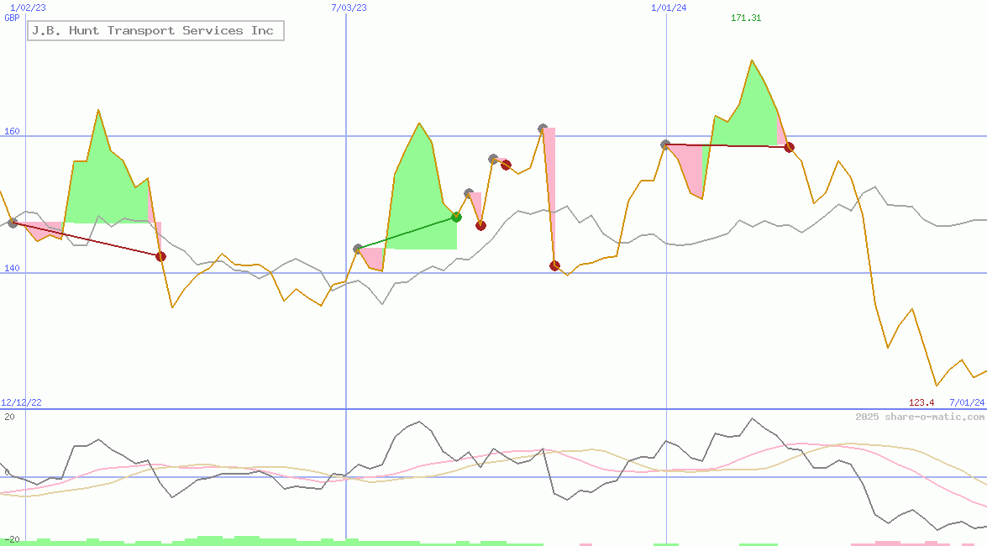Viewport: 987px width, 546px height.
Task: Click the gray marker starting the green trend line
Action: (x=358, y=249)
